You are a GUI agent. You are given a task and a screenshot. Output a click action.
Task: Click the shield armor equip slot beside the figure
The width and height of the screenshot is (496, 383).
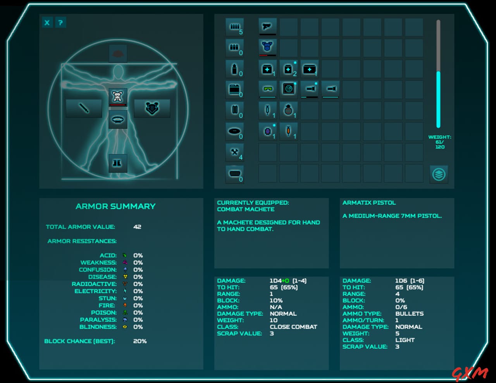coord(152,108)
